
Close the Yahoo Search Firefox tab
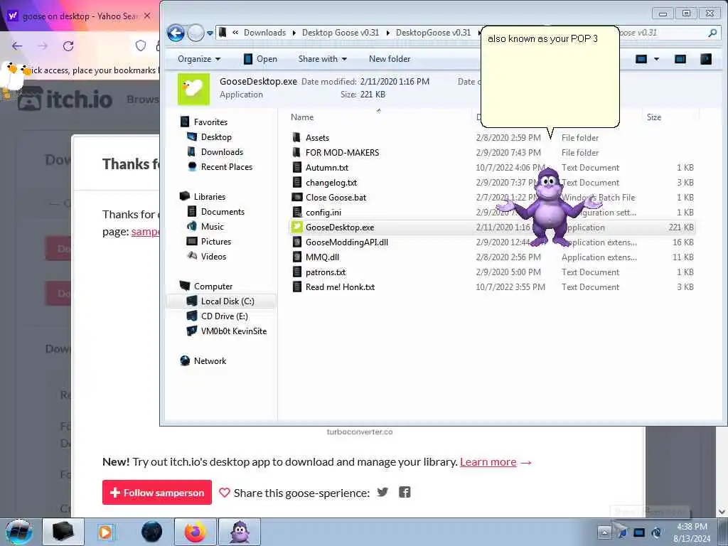(x=147, y=16)
